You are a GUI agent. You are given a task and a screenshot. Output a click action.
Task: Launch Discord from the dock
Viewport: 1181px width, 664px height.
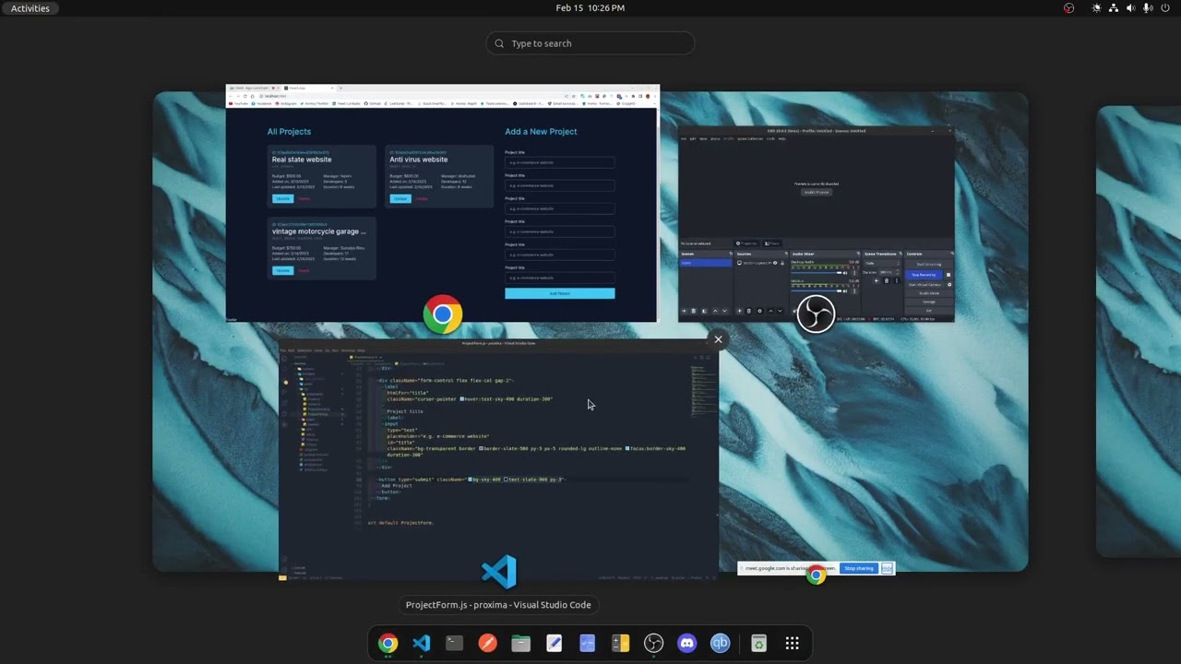[686, 644]
